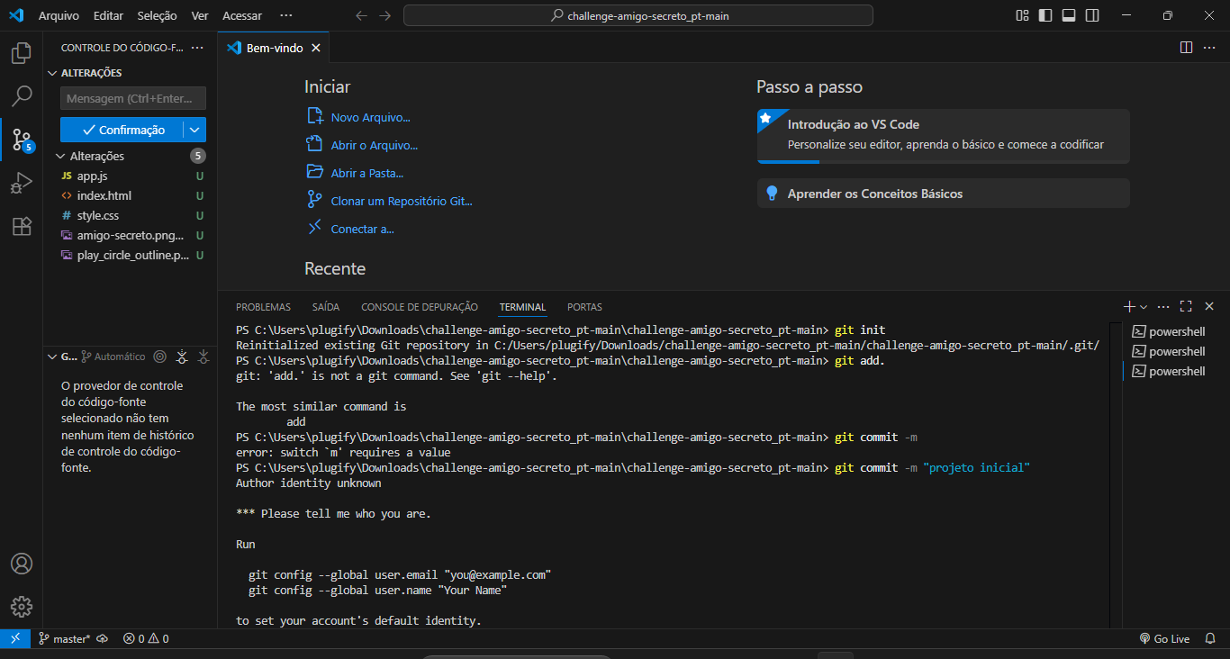Switch to the PORTAS panel tab

[584, 307]
